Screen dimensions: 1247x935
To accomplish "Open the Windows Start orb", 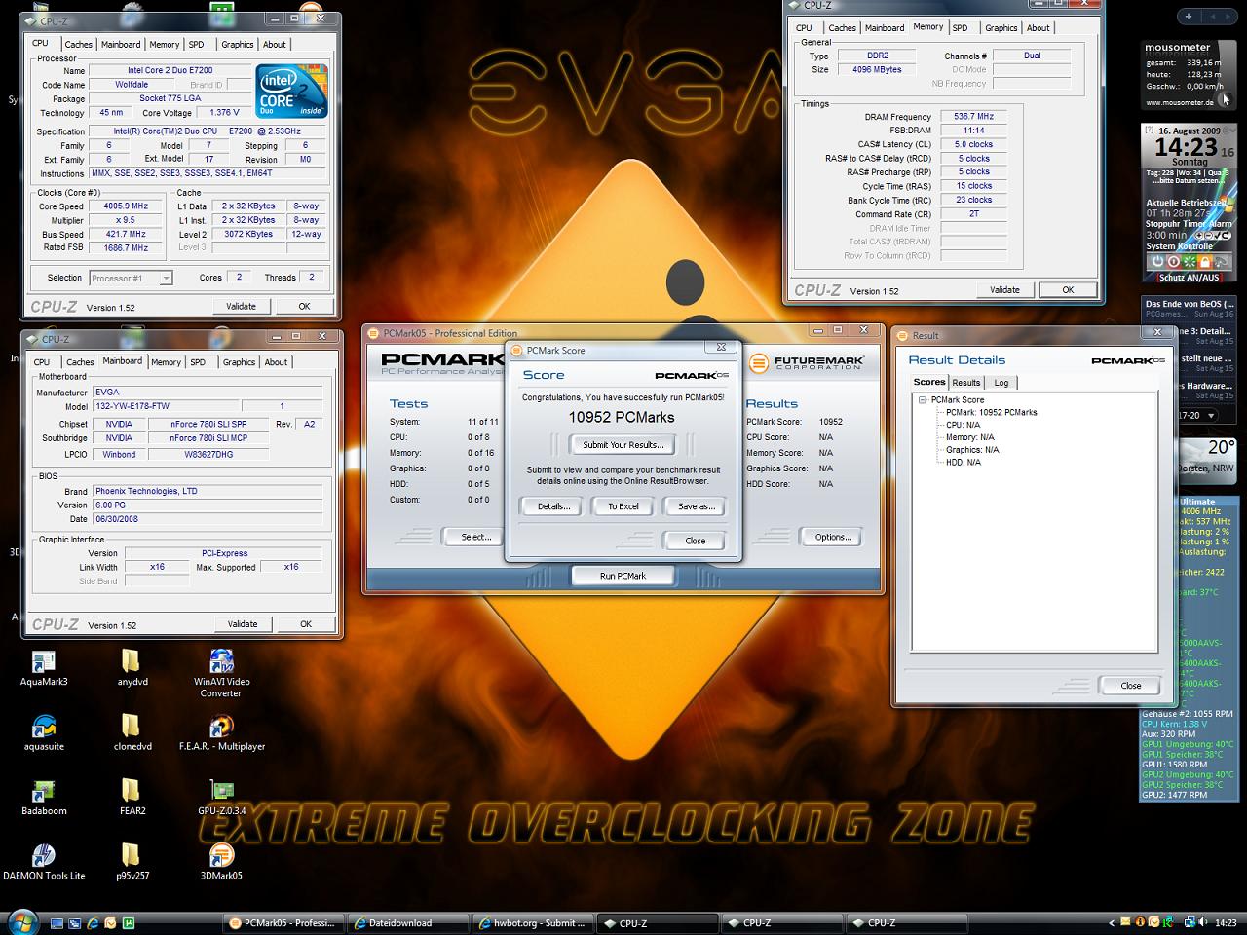I will [21, 921].
